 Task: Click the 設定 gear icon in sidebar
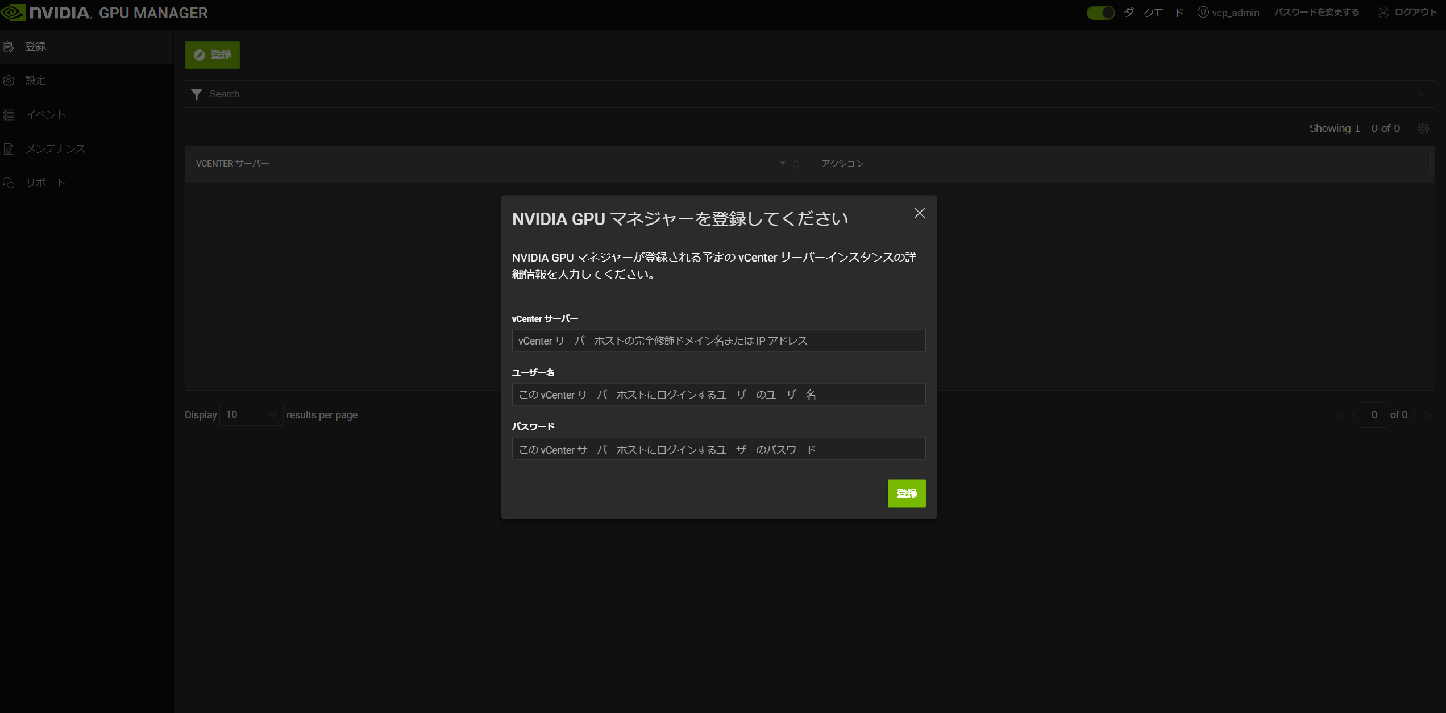[x=9, y=81]
